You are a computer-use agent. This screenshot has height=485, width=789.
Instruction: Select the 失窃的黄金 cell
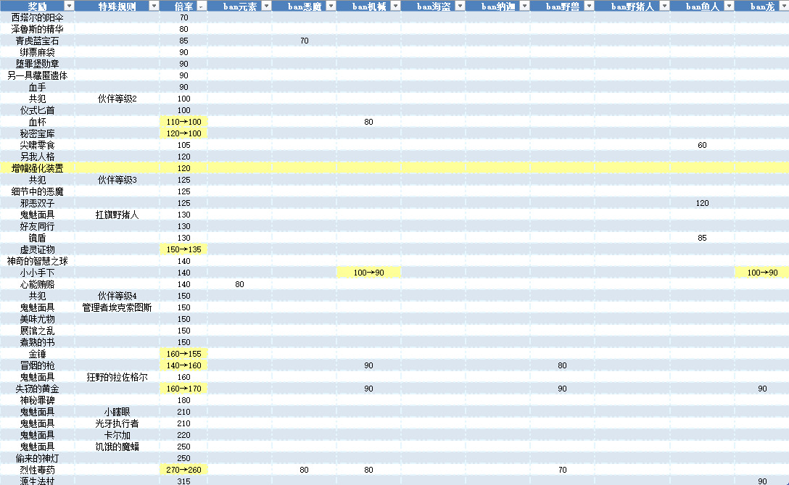37,388
